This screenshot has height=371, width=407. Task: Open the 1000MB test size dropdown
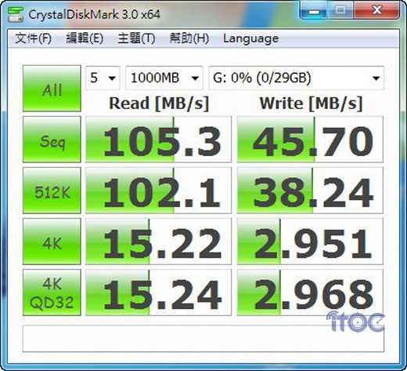pyautogui.click(x=164, y=78)
